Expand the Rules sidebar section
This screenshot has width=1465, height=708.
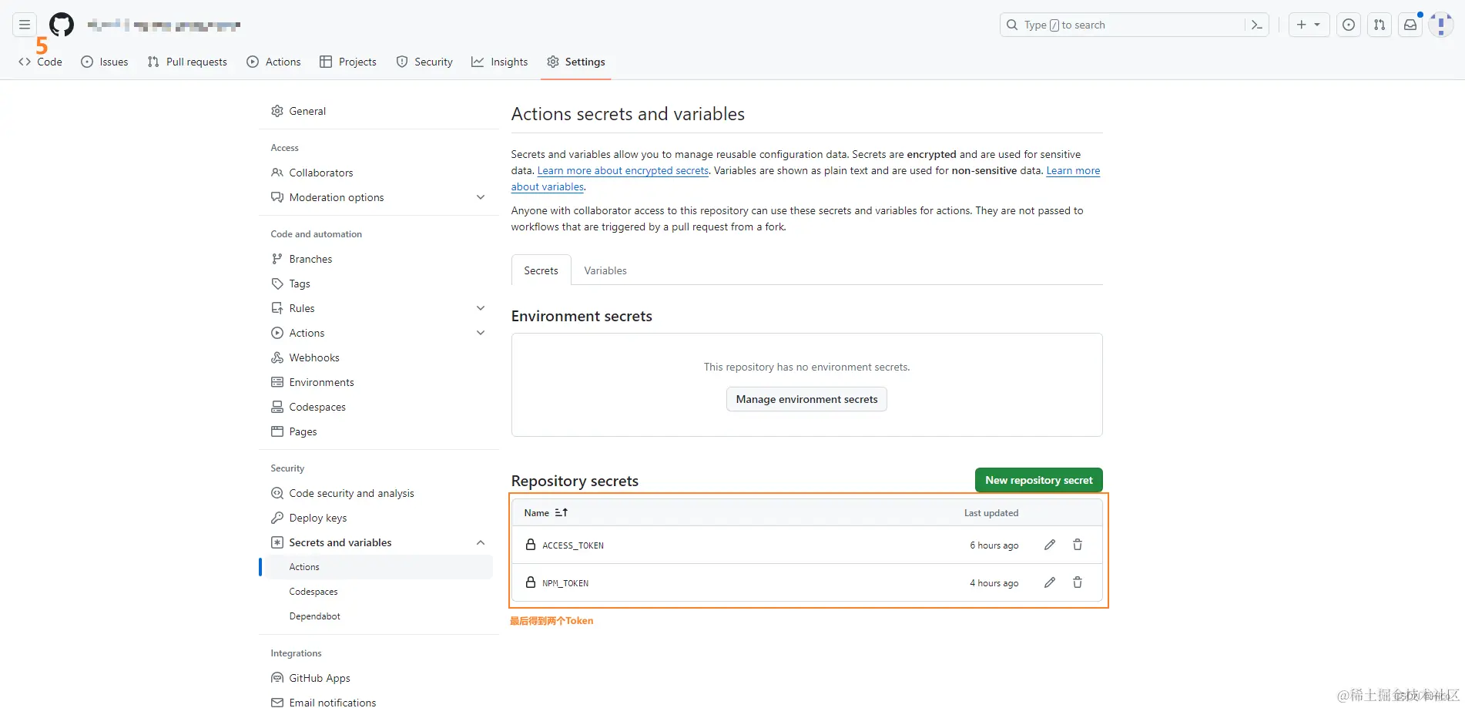tap(481, 308)
